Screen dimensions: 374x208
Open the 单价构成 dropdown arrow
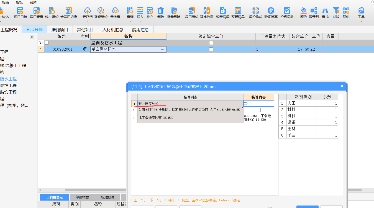point(256,21)
